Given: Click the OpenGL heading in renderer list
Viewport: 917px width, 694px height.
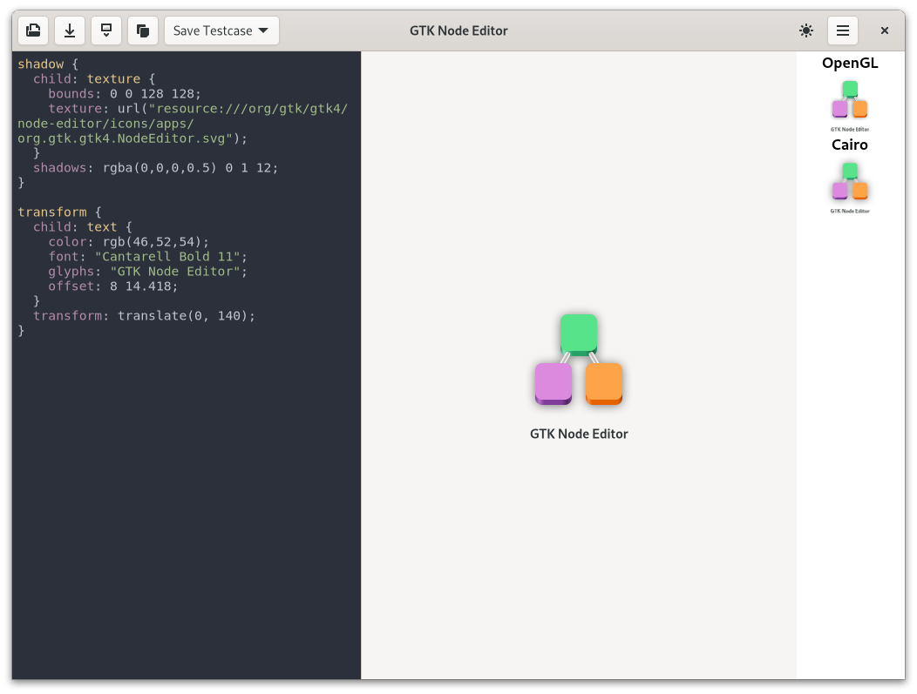Looking at the screenshot, I should tap(850, 63).
